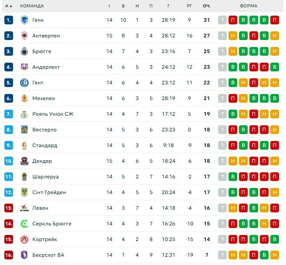Click the КОМАНДА column header
Screen dimensions: 286x265
pyautogui.click(x=32, y=6)
